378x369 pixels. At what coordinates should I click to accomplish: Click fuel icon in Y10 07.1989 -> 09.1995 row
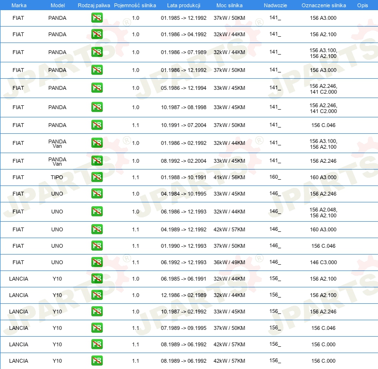click(97, 328)
